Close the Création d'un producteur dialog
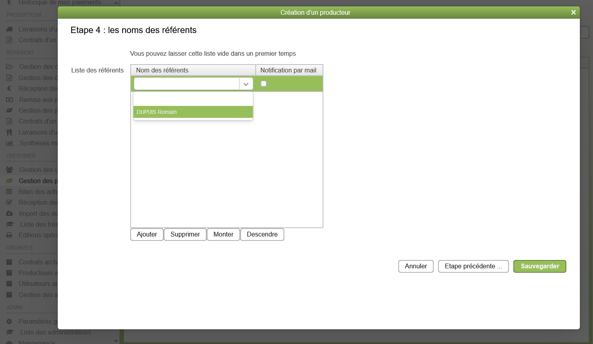Screen dimensions: 593x344 click(x=573, y=12)
